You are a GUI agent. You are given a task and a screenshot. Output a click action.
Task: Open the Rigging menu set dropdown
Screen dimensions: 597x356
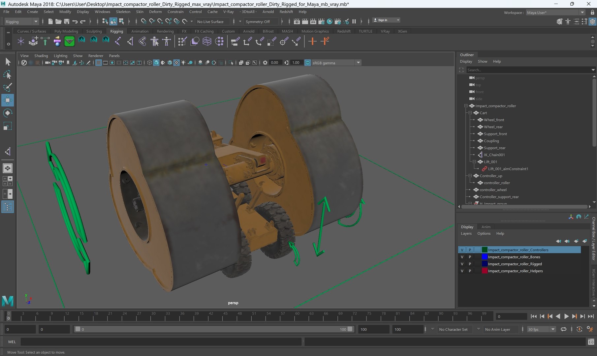(21, 21)
